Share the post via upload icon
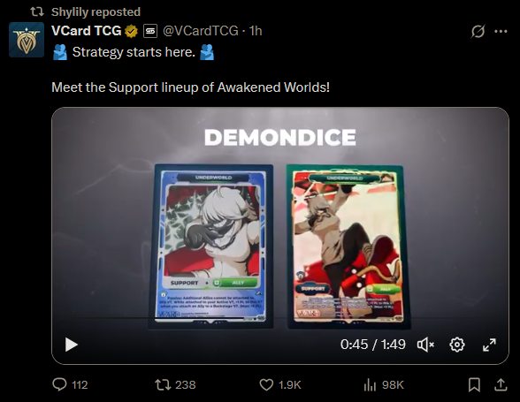This screenshot has width=520, height=402. pos(501,384)
